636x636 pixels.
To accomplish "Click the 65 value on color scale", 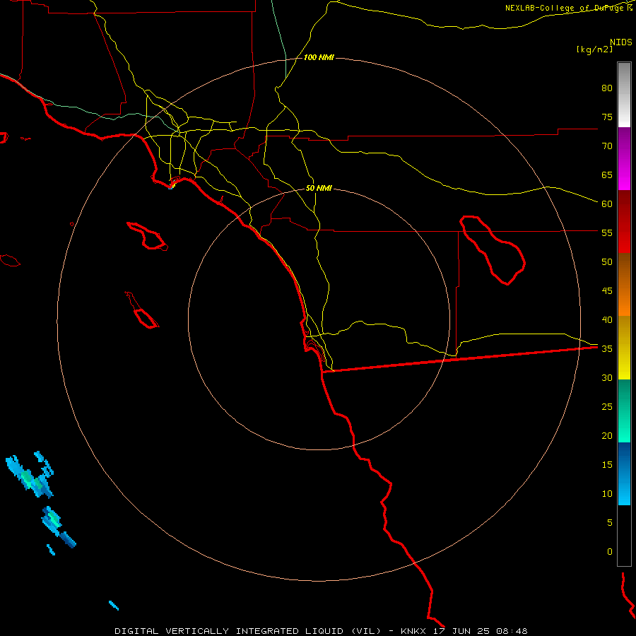I will (607, 175).
